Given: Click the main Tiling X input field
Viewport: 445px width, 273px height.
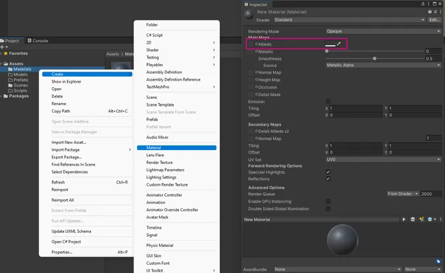Looking at the screenshot, I should (356, 109).
